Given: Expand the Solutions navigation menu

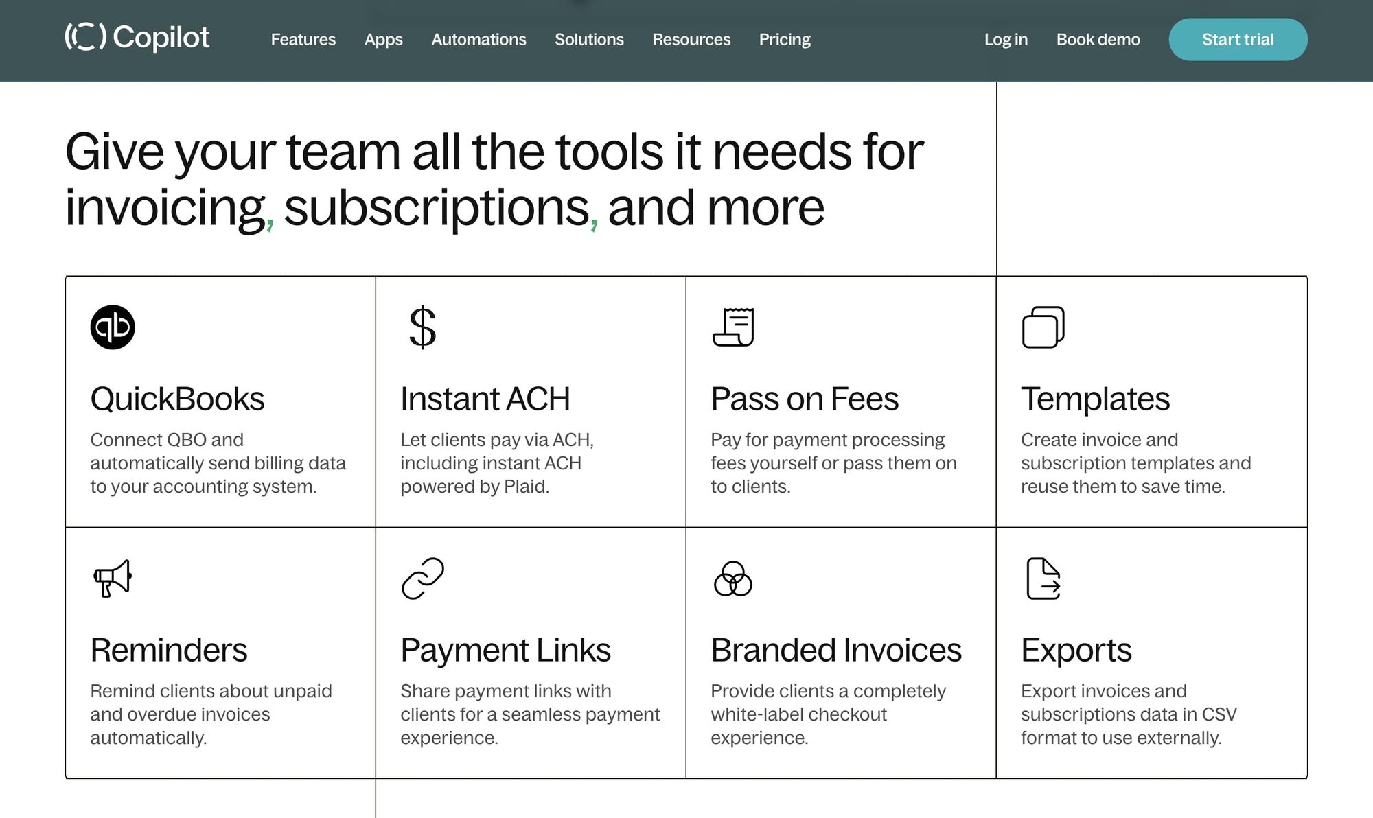Looking at the screenshot, I should [x=589, y=40].
